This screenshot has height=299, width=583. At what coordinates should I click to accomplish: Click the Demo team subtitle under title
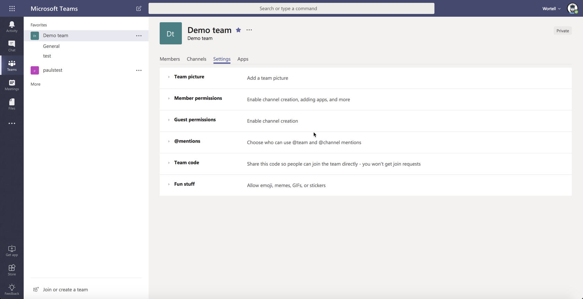[x=200, y=38]
